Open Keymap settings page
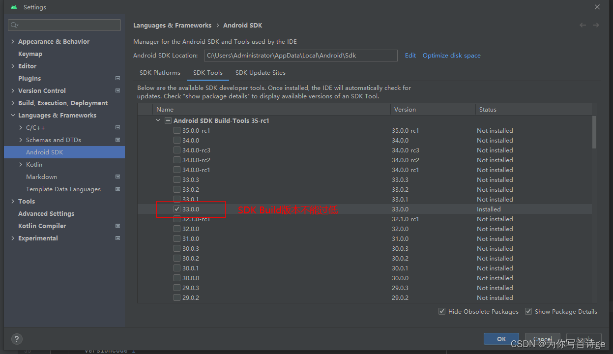613x354 pixels. [30, 54]
